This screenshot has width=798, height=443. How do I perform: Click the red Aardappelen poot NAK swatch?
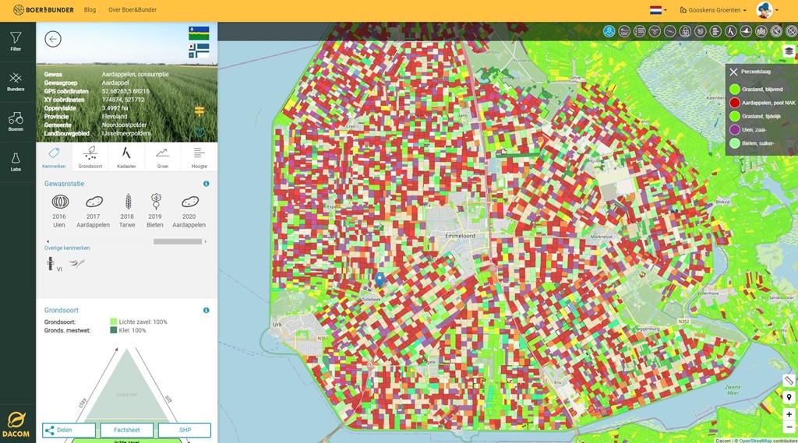coord(734,103)
